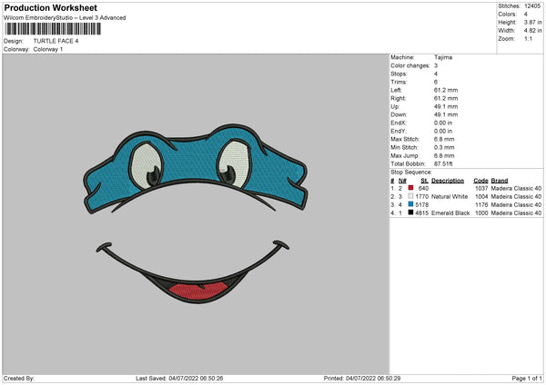Click stitch count '4815' in row 4
This screenshot has width=546, height=385.
[x=421, y=213]
